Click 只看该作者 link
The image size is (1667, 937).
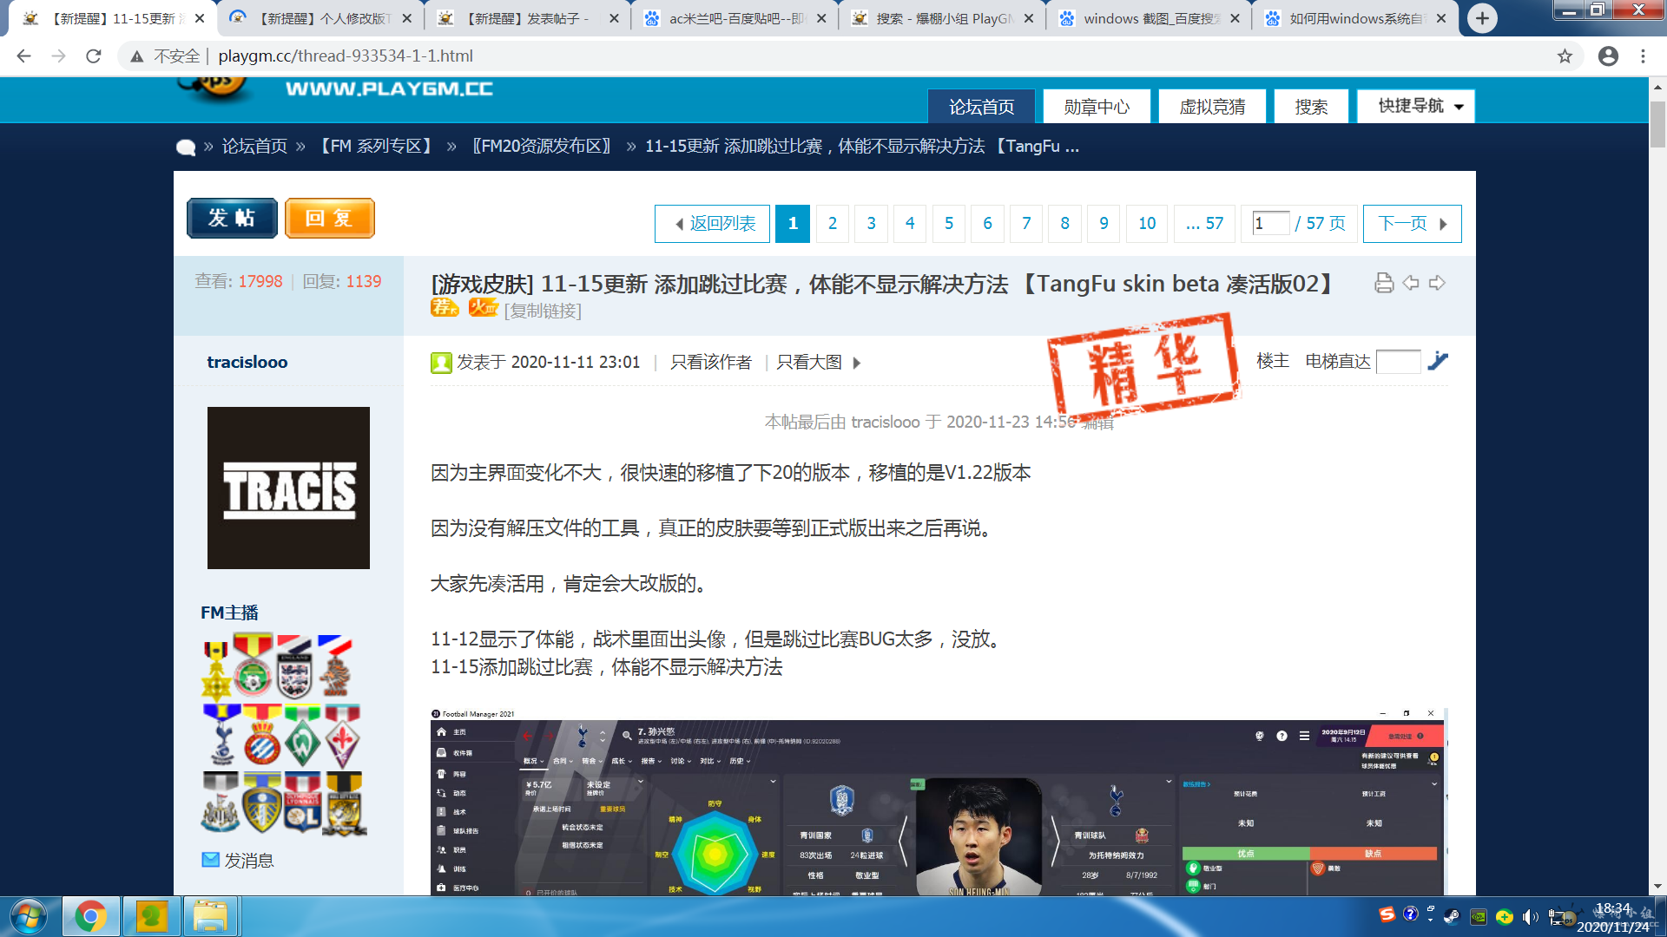711,362
